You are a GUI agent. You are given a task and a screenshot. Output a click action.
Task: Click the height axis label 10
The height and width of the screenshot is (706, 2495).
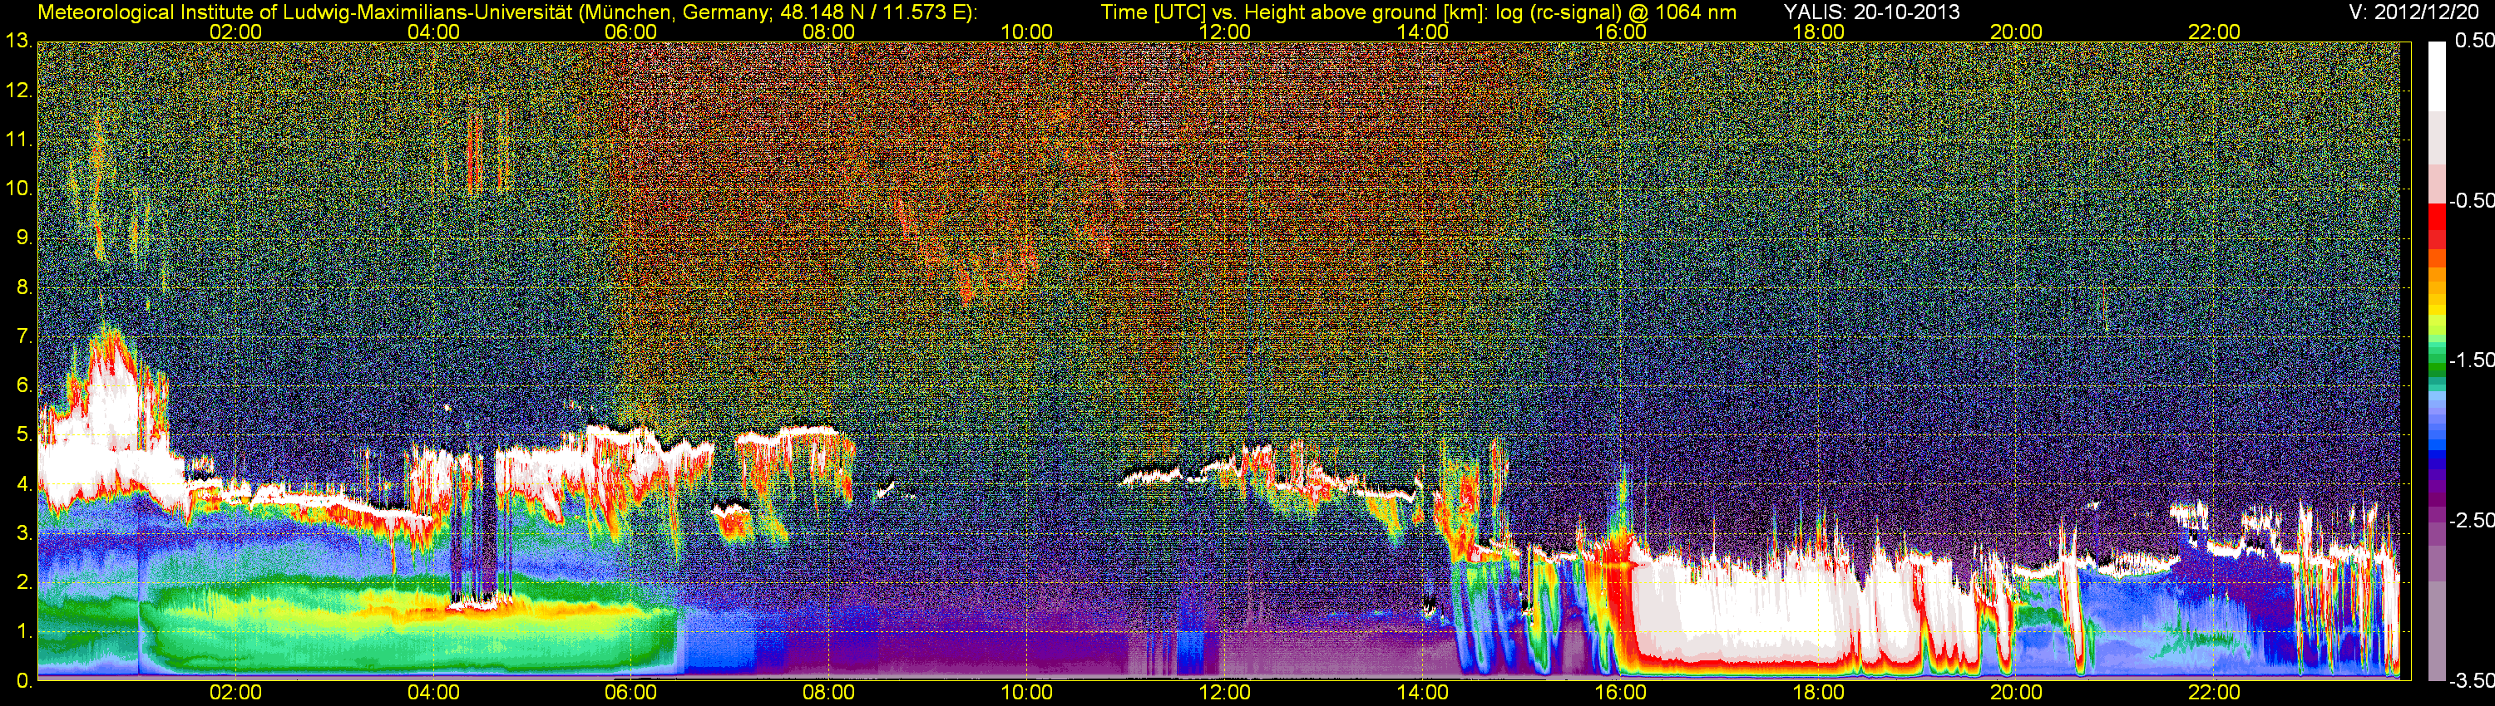tap(17, 189)
